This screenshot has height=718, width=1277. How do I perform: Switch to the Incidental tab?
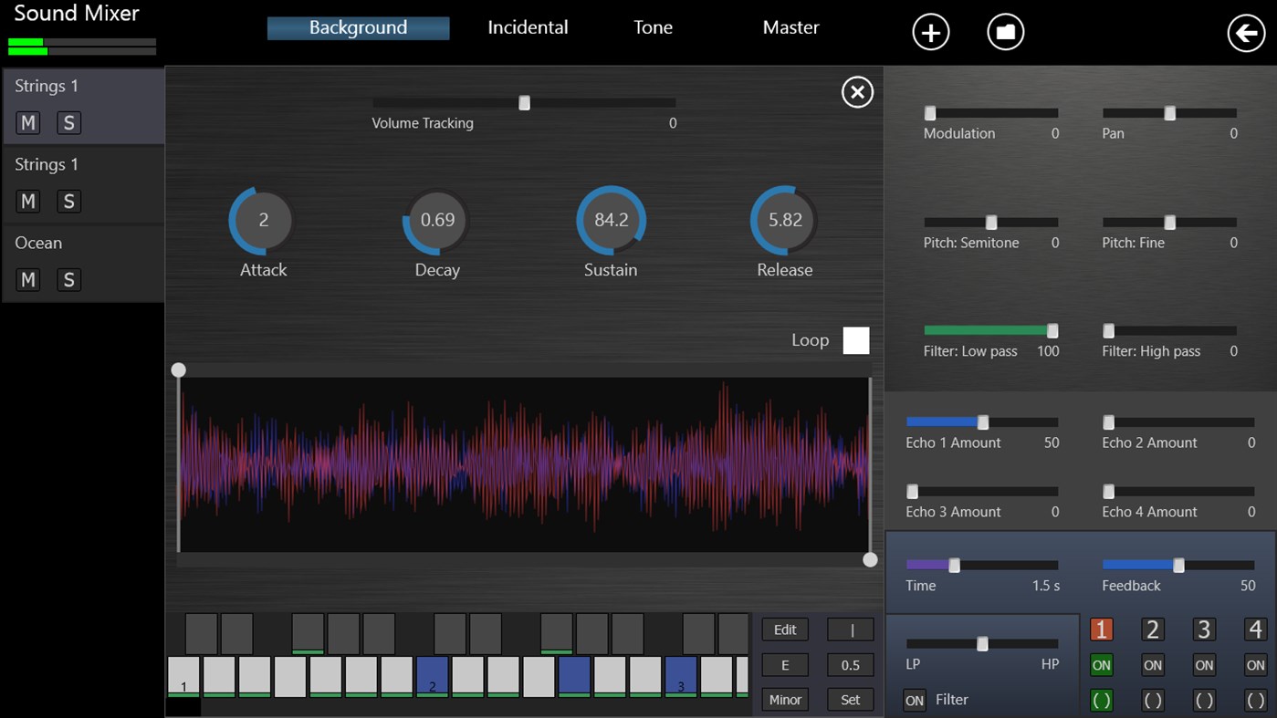point(528,26)
